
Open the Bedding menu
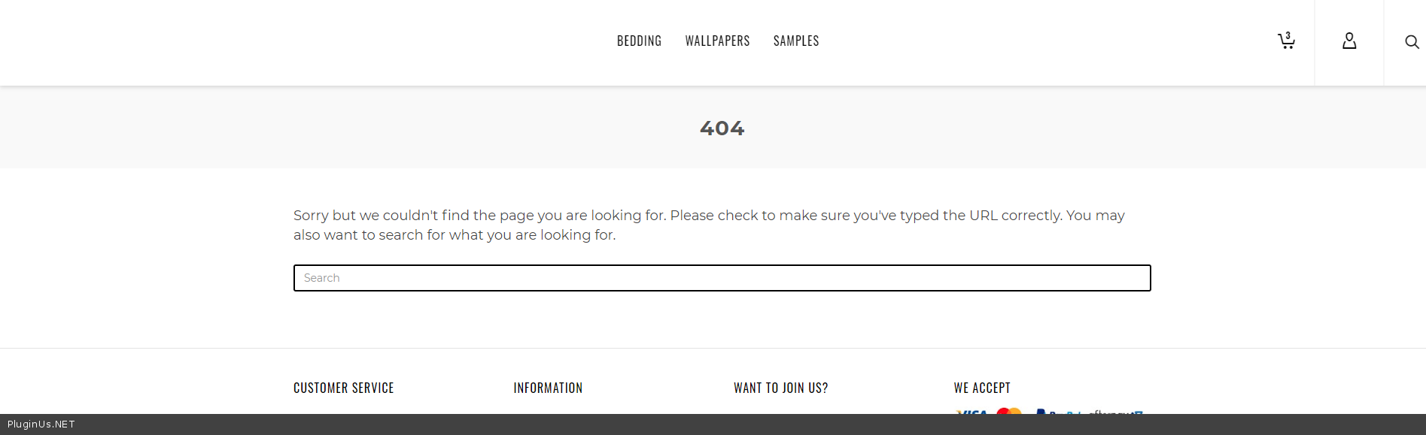point(639,41)
